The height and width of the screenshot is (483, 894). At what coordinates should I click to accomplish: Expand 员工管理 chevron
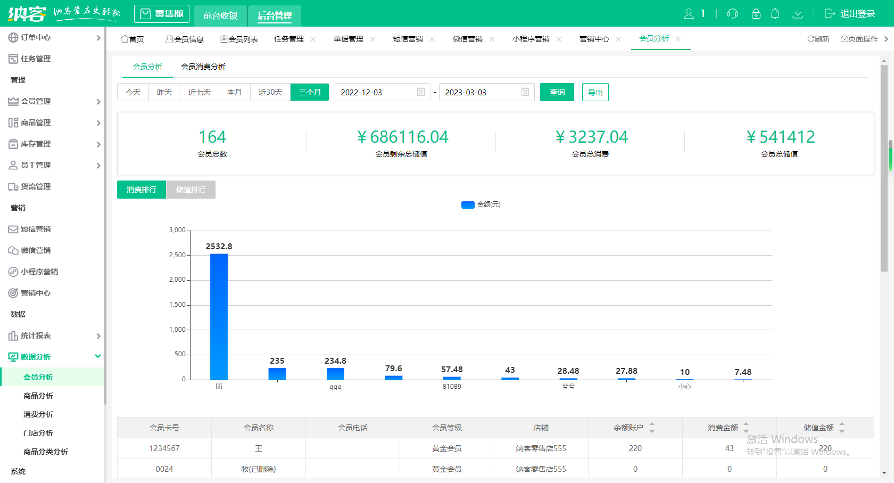98,166
